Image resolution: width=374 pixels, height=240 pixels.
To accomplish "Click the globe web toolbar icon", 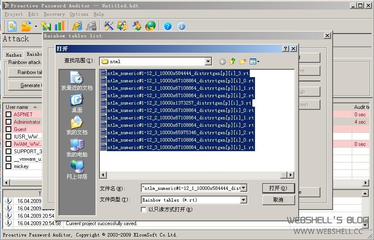I will [x=150, y=26].
